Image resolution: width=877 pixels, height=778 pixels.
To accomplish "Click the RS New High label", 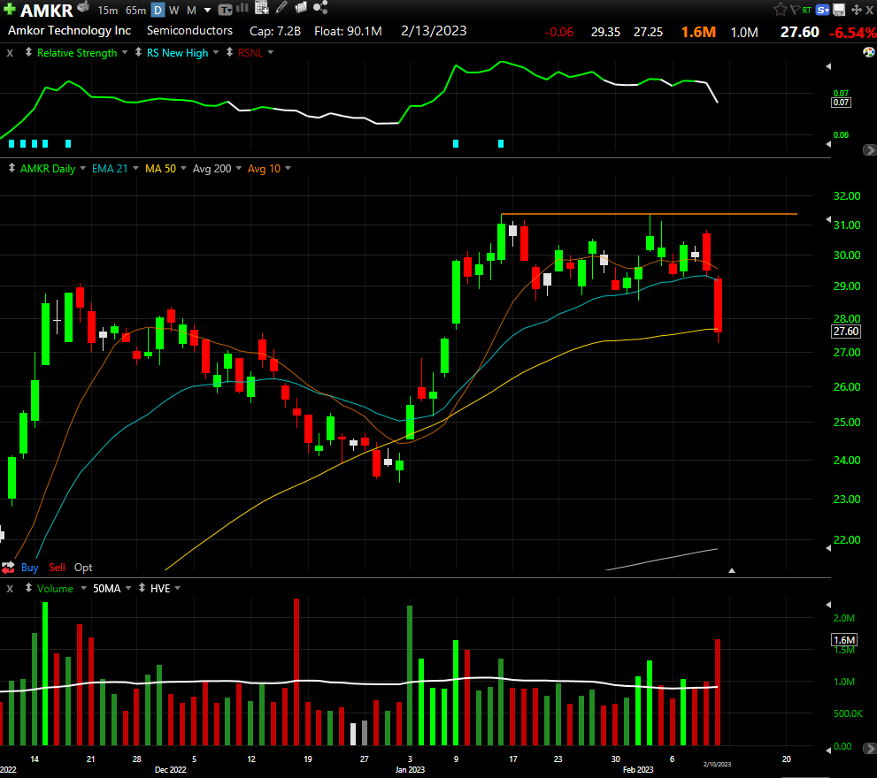I will pos(177,52).
